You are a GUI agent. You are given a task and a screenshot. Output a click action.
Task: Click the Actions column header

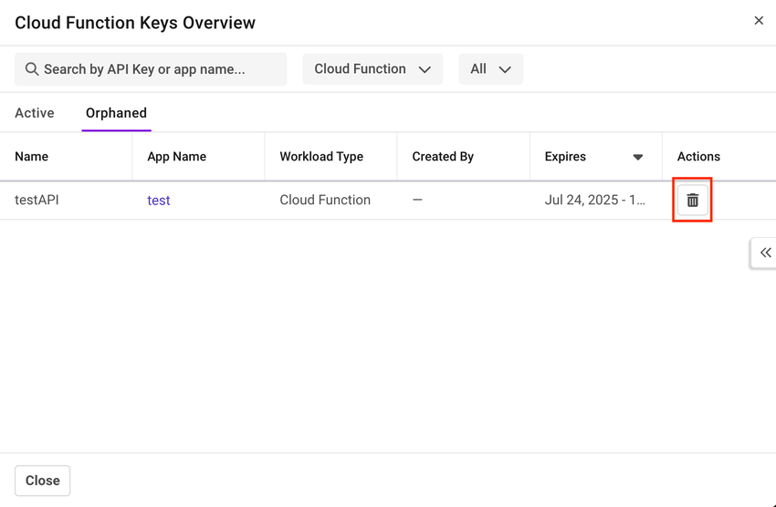click(x=698, y=157)
